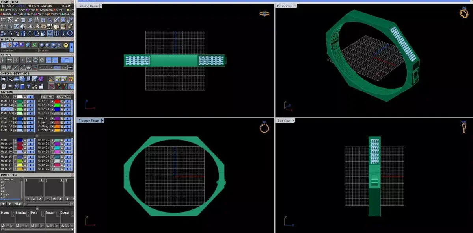Toggle visibility of Gem 01 layer
Image resolution: width=473 pixels, height=233 pixels.
pyautogui.click(x=30, y=118)
